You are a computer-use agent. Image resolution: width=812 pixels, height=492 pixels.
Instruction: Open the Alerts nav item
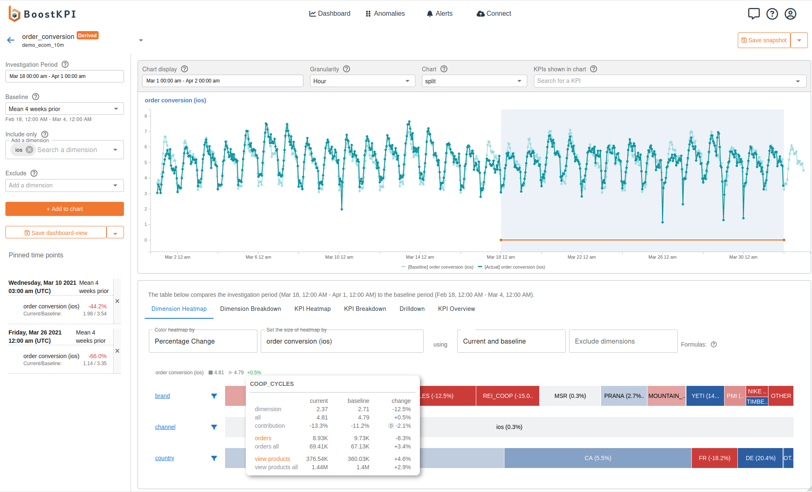[x=439, y=14]
